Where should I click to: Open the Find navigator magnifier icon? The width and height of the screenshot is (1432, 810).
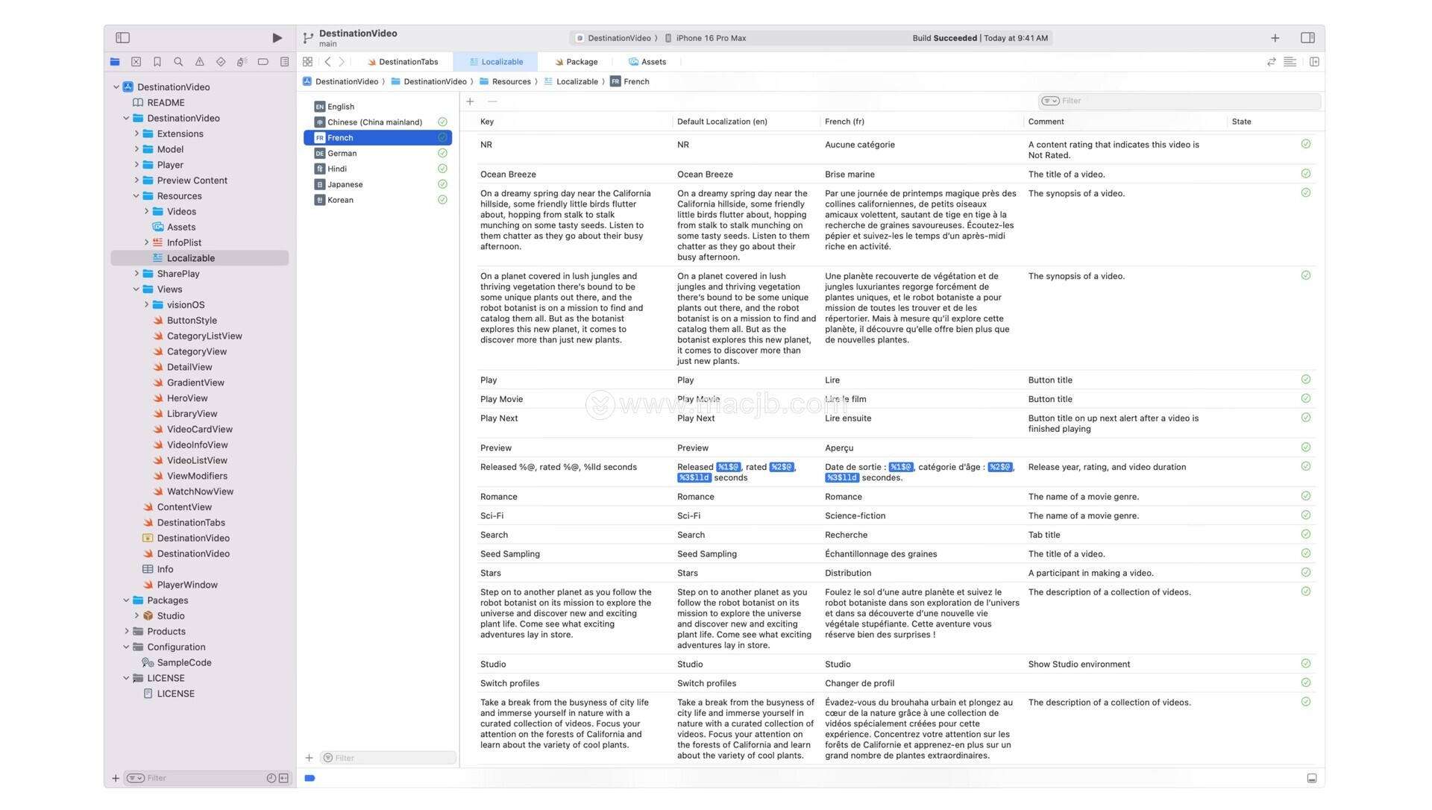(178, 62)
